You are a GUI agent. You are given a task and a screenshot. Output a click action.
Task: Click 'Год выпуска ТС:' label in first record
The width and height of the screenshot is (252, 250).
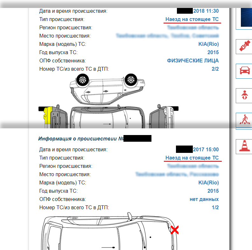point(59,53)
